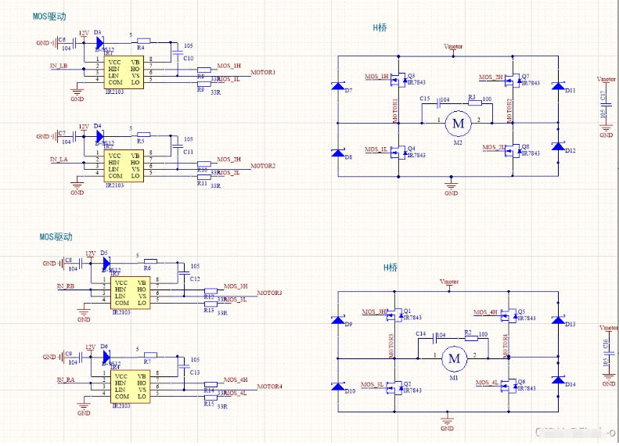619x446 pixels.
Task: Click decoupling capacitor C7
Action: coord(74,136)
